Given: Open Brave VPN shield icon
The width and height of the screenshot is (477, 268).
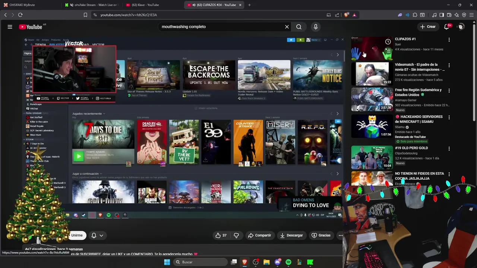Looking at the screenshot, I should 464,15.
